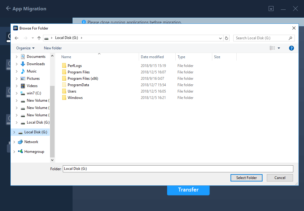The height and width of the screenshot is (211, 304).
Task: Click the search magnifier icon
Action: [x=290, y=38]
